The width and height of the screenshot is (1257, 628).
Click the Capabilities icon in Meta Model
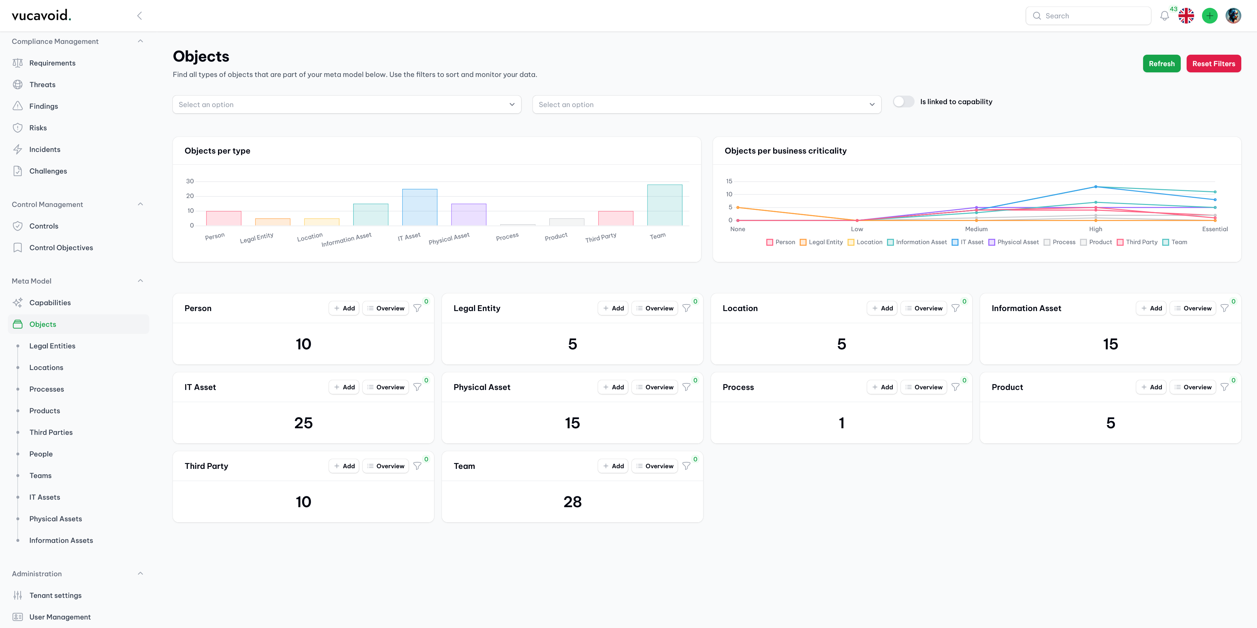point(18,302)
